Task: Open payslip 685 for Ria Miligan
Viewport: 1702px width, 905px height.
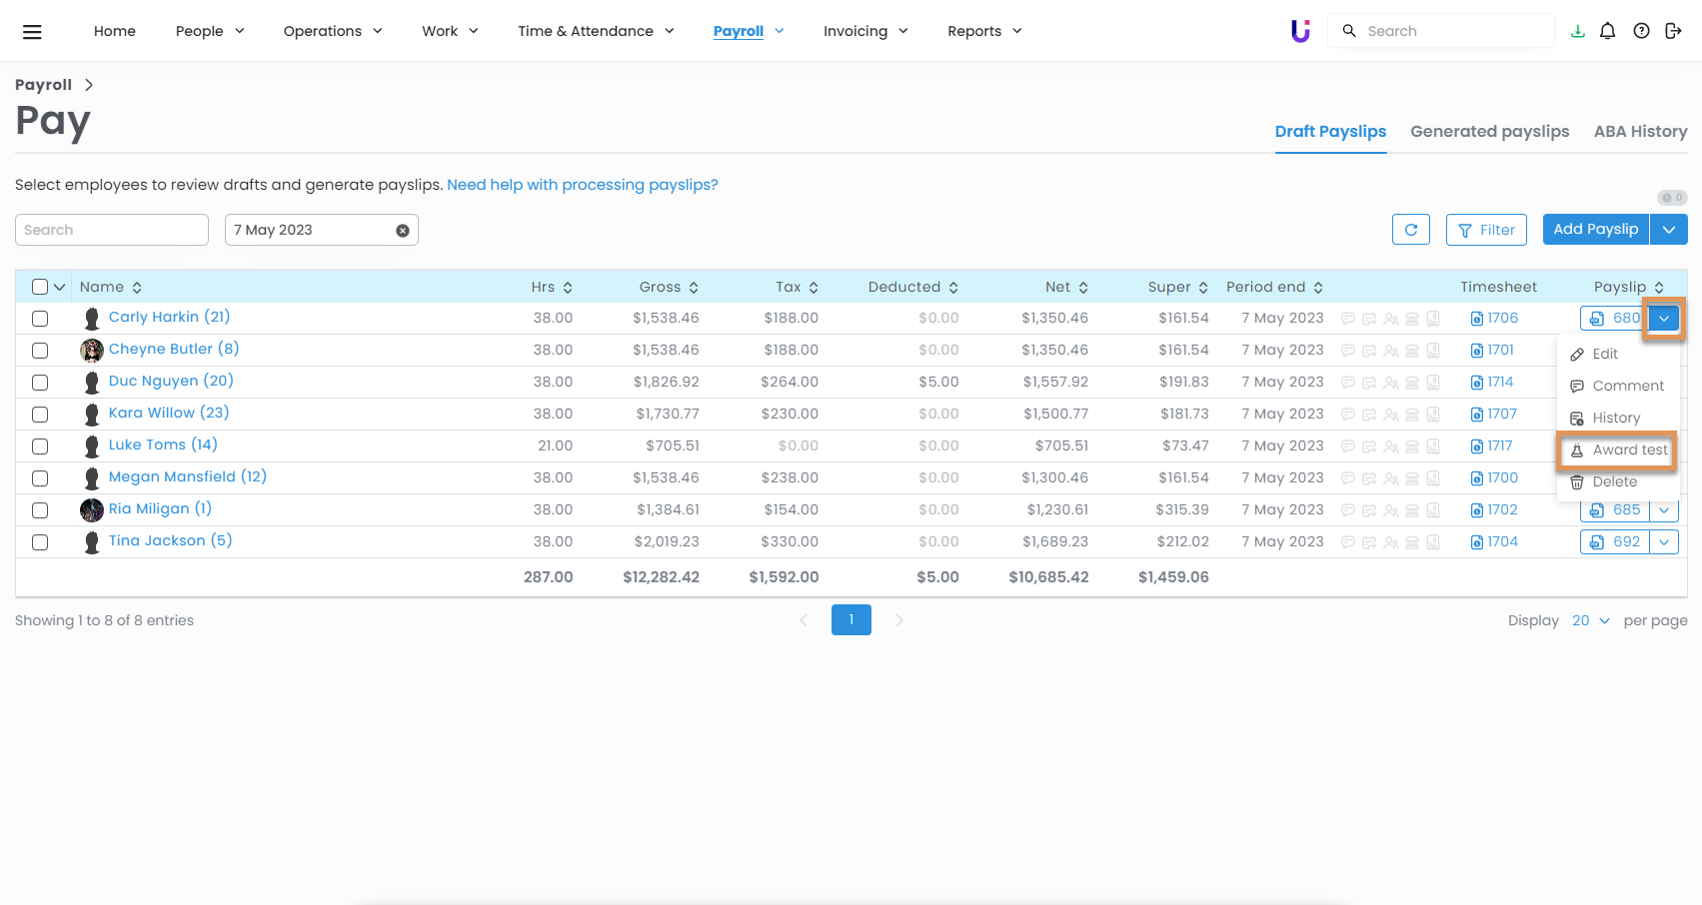Action: click(x=1615, y=509)
